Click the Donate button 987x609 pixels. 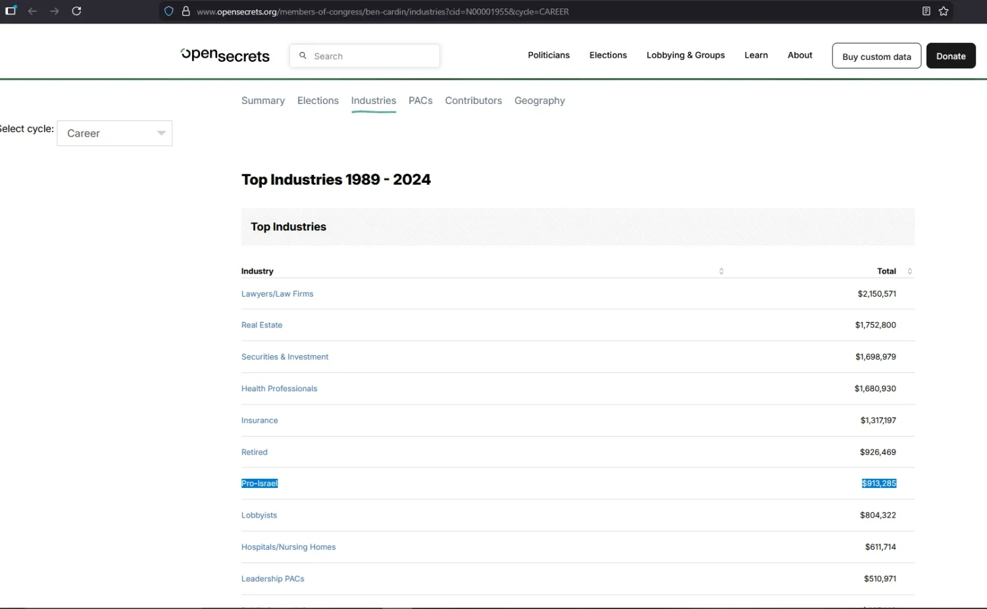[x=951, y=56]
